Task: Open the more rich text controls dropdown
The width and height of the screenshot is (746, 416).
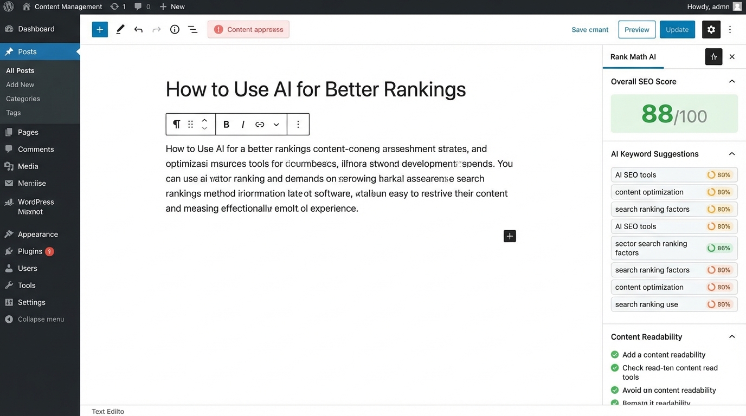Action: [x=276, y=125]
